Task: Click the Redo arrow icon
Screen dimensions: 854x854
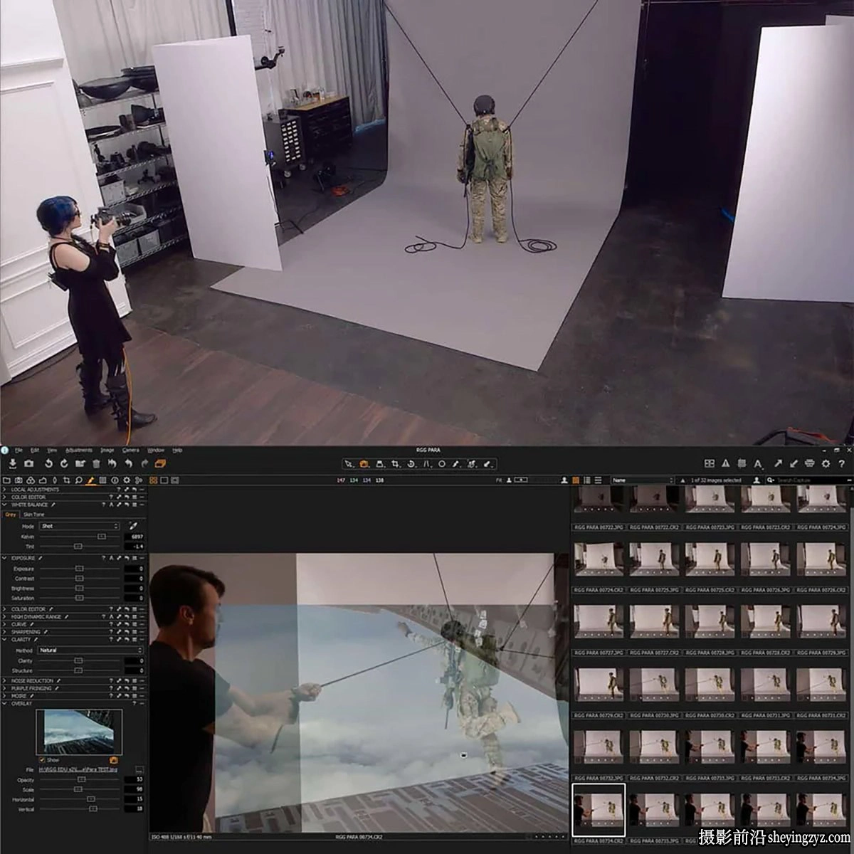Action: [x=144, y=464]
